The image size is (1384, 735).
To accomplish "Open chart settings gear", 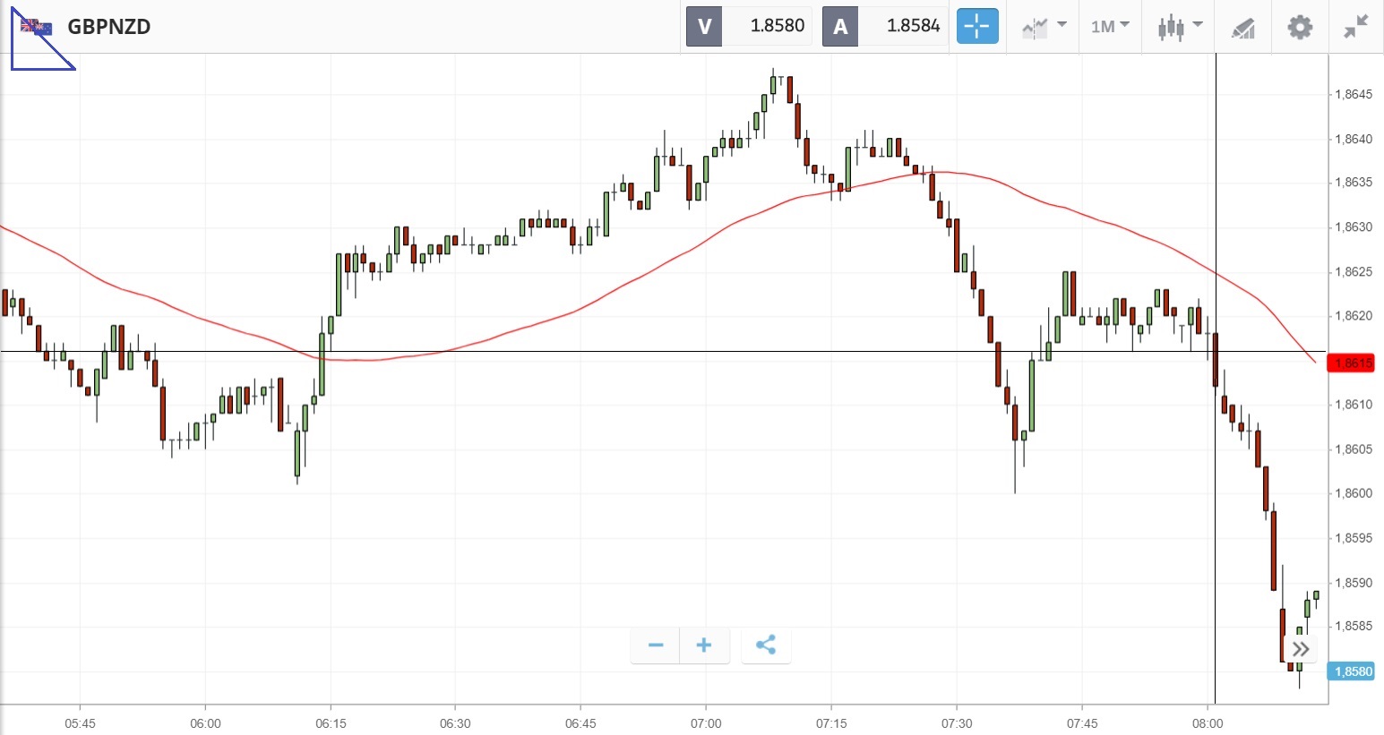I will pyautogui.click(x=1300, y=26).
